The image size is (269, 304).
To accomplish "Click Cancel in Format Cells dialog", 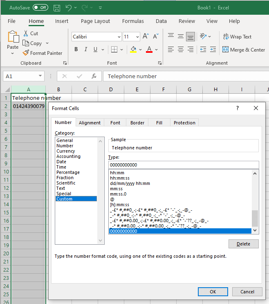I will coord(247,292).
